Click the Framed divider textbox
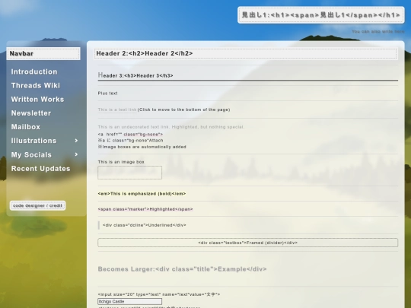 coord(247,243)
